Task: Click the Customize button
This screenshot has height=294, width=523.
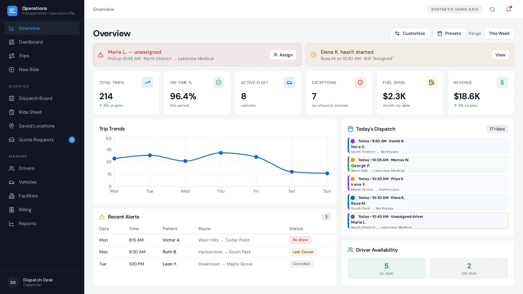Action: point(410,33)
